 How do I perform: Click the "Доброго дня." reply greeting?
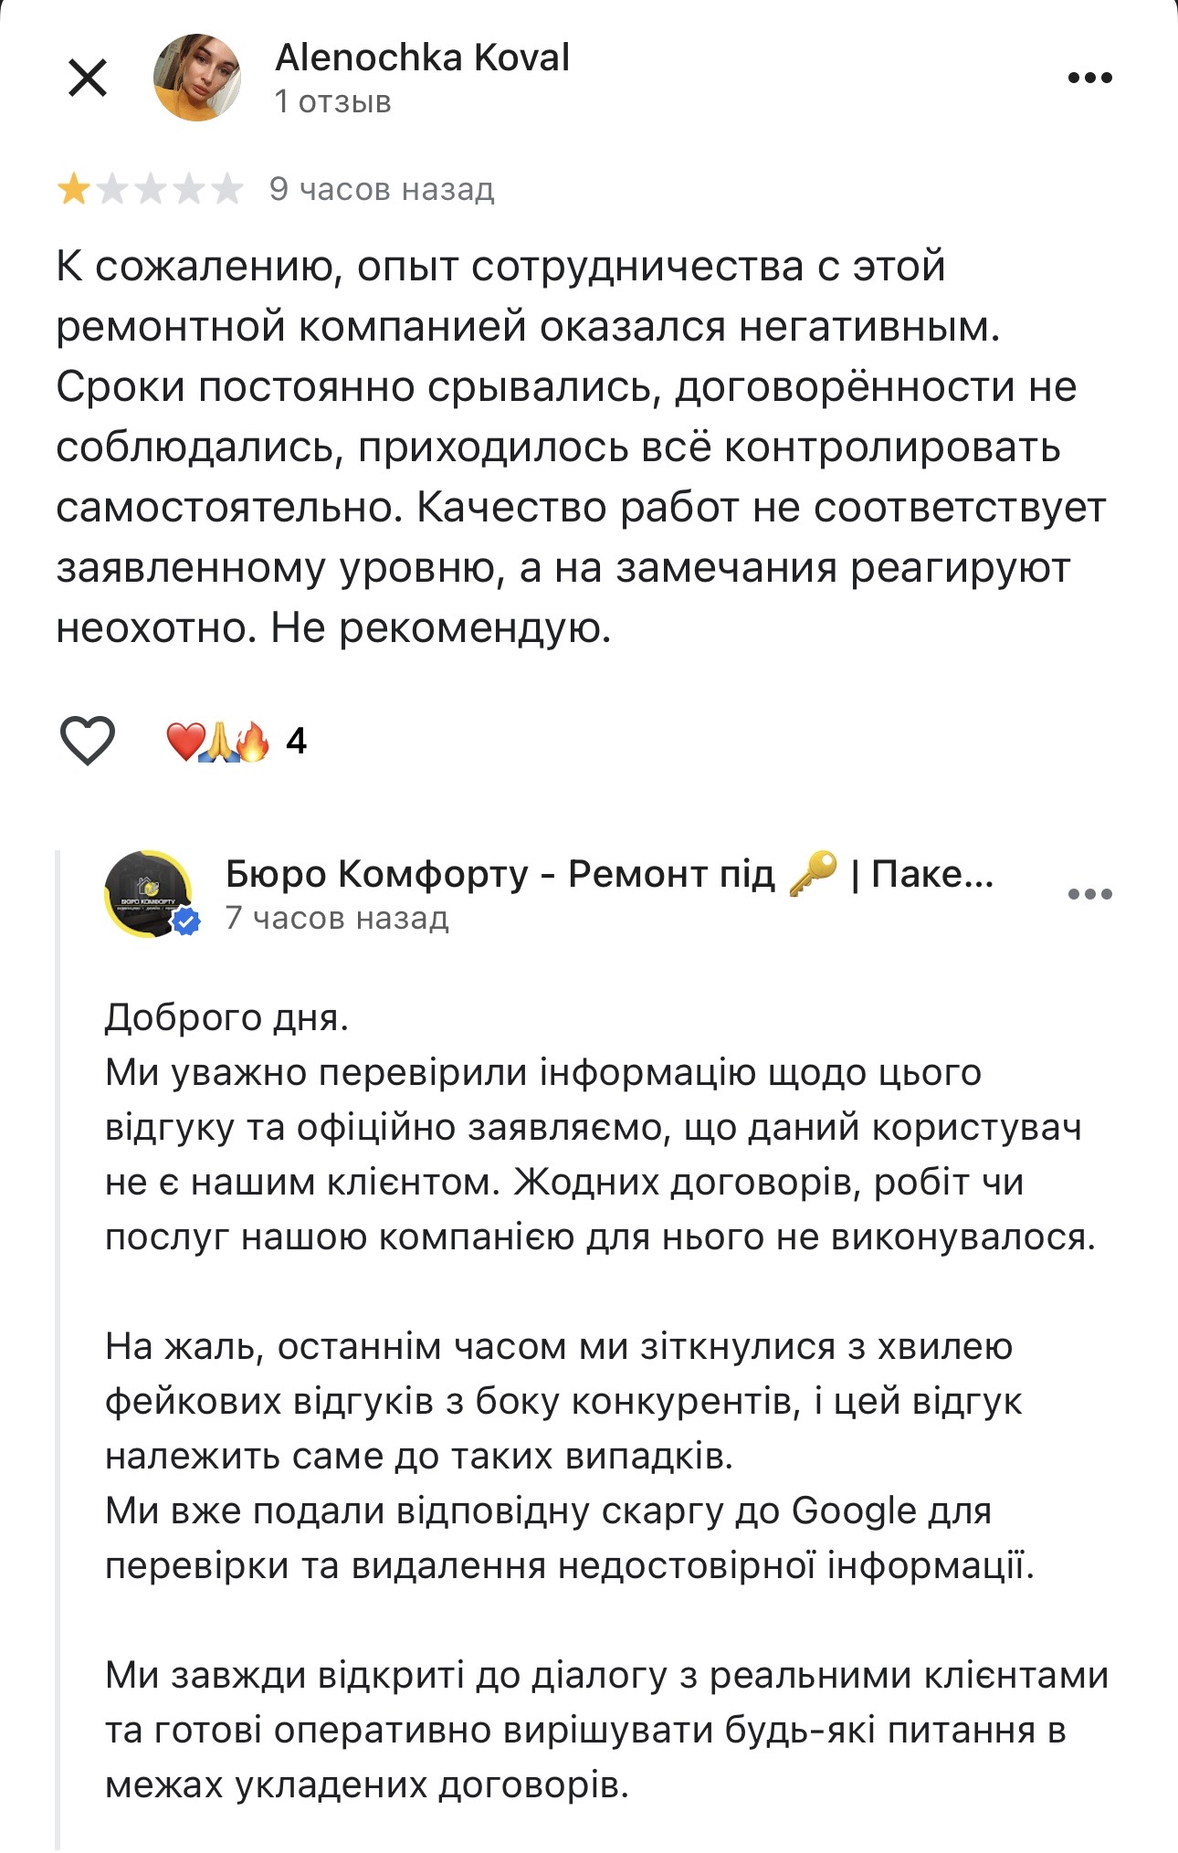pos(226,1017)
